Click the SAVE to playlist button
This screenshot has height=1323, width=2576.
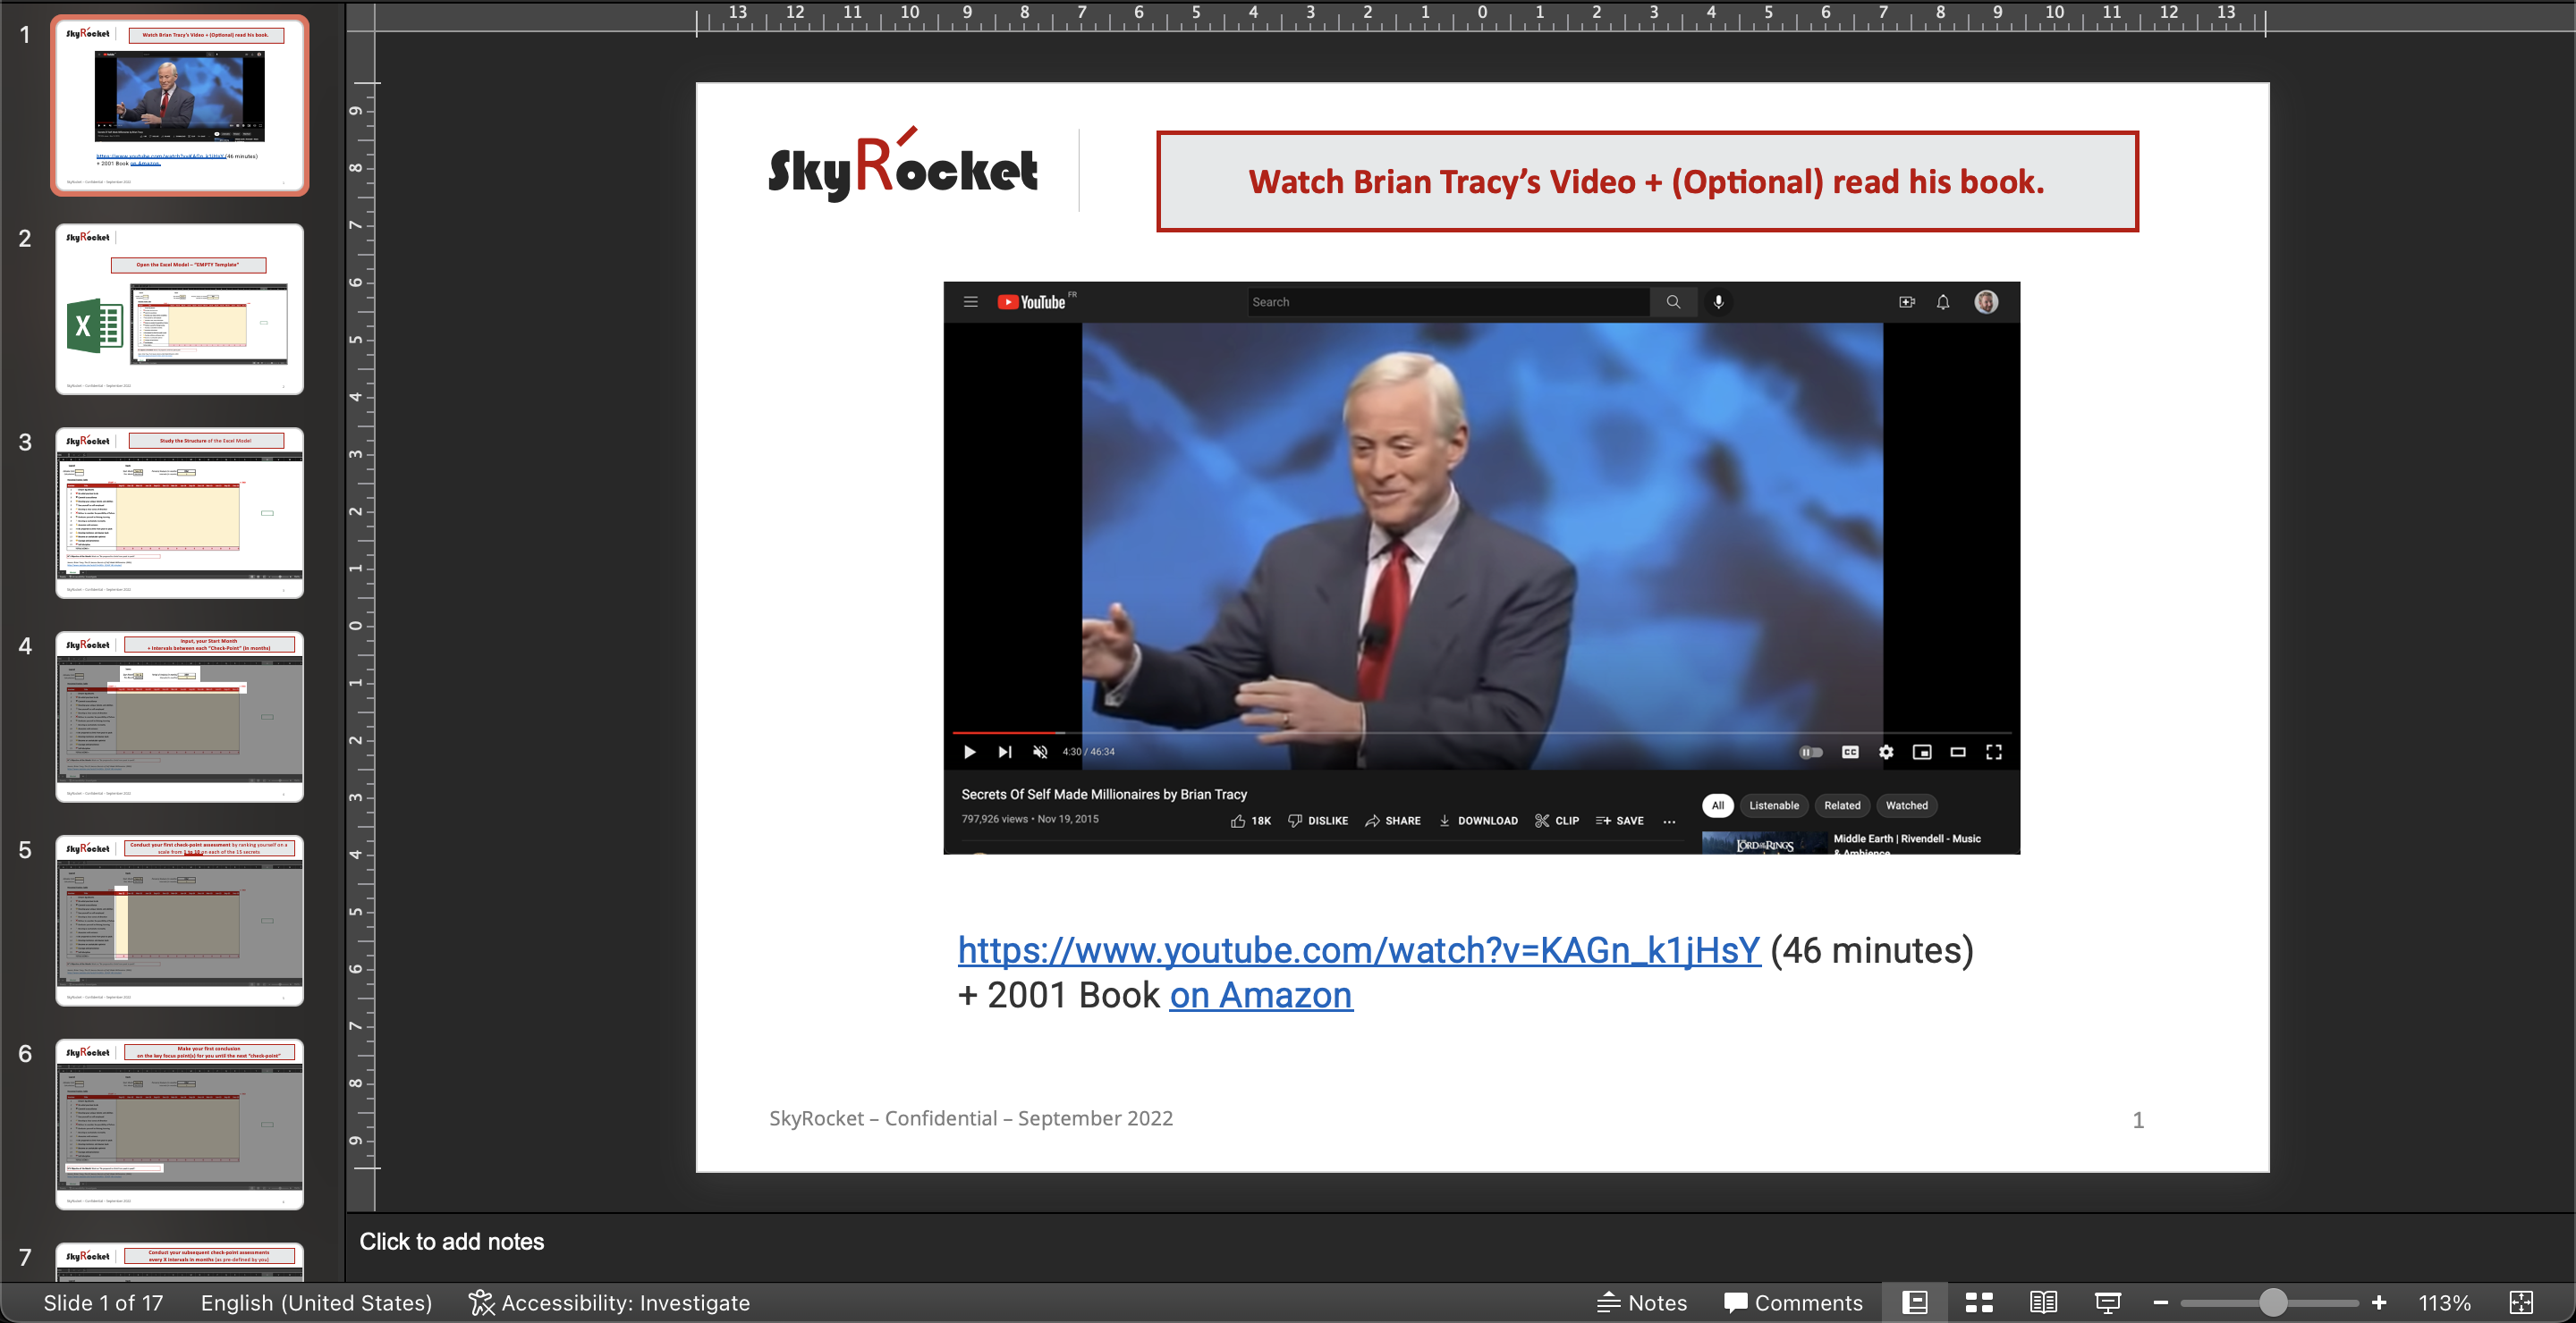pos(1620,821)
